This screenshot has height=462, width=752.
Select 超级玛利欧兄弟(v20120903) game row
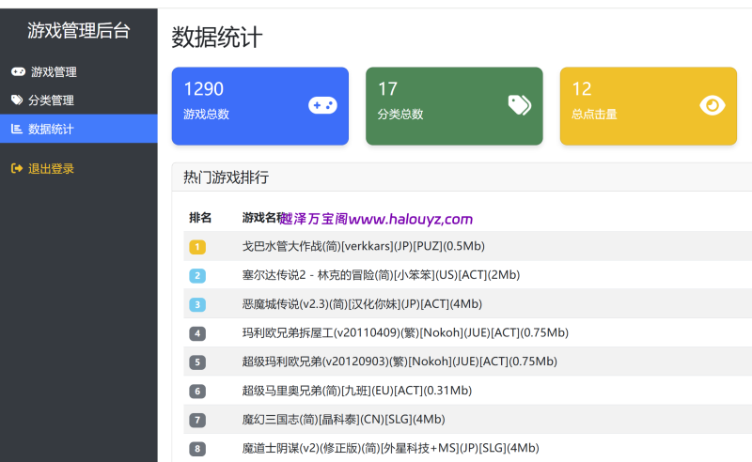467,362
